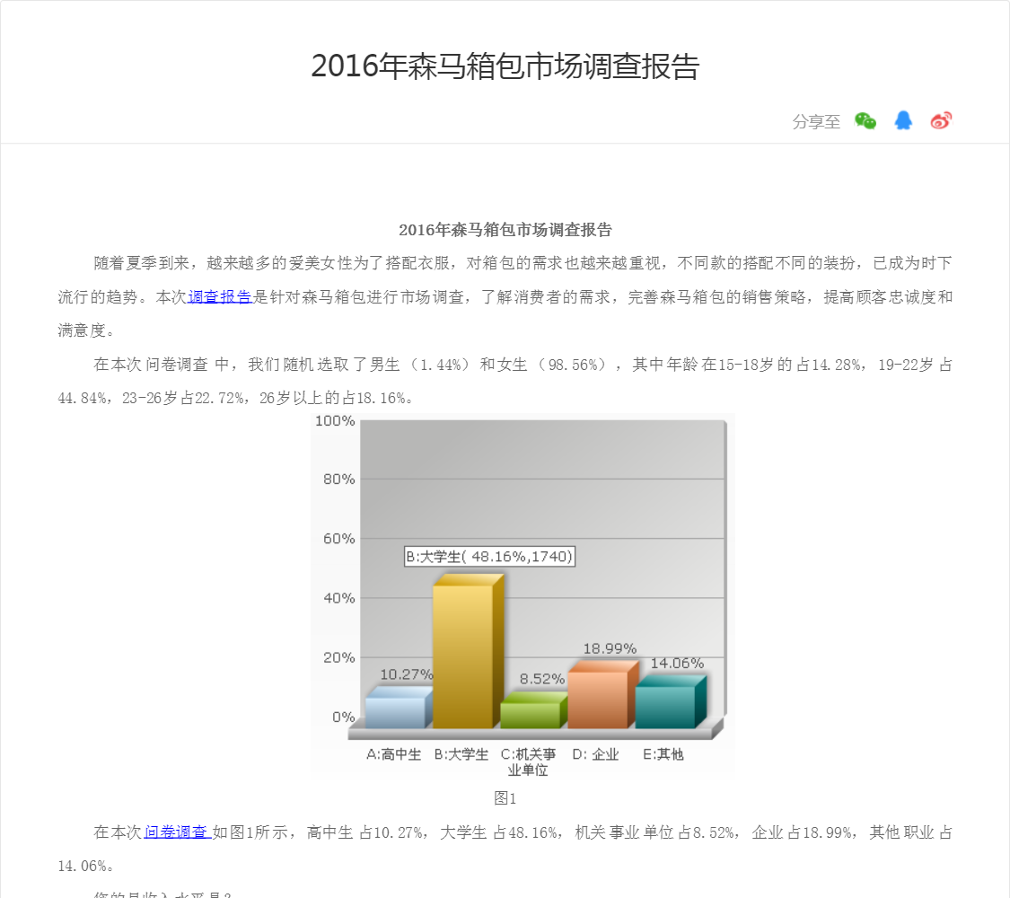Click the B:大学生 axis label
The height and width of the screenshot is (898, 1010).
(461, 754)
